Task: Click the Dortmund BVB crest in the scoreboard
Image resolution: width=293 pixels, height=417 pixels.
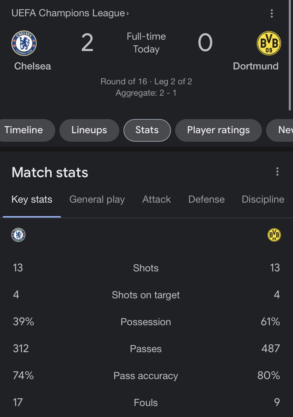Action: (x=269, y=43)
